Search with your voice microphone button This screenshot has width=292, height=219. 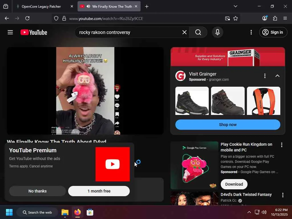click(217, 32)
